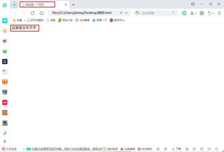The width and height of the screenshot is (224, 152).
Task: Open 热点资讯 in the status bar
Action: click(145, 149)
